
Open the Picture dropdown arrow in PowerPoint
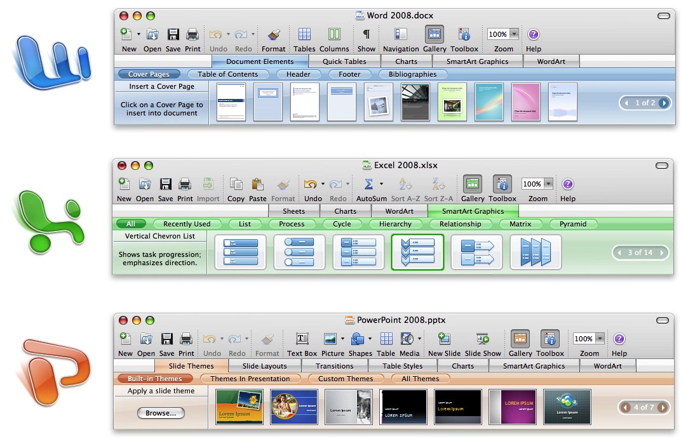tap(342, 339)
